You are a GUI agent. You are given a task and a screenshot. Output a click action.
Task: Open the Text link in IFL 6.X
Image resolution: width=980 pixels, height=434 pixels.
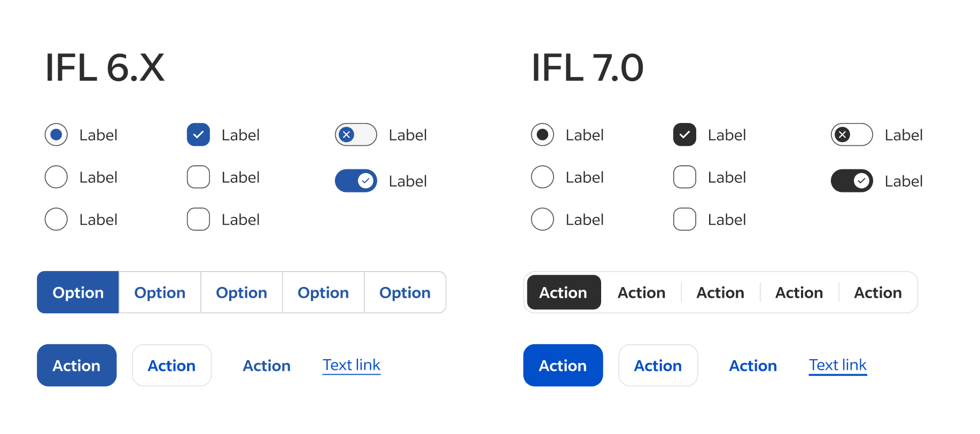[351, 365]
